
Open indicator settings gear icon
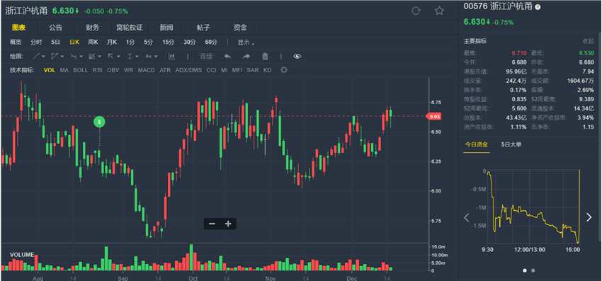coord(284,70)
